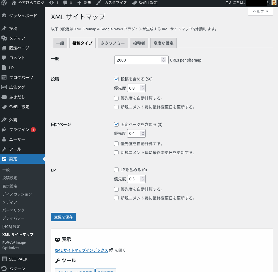Click the updates refresh icon in admin bar
278x272 pixels.
tap(51, 3)
